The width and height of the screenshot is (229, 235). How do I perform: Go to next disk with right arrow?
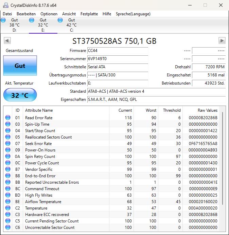pyautogui.click(x=222, y=40)
